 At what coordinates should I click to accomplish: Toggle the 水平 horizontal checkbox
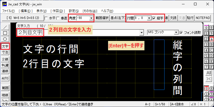tap(46, 18)
